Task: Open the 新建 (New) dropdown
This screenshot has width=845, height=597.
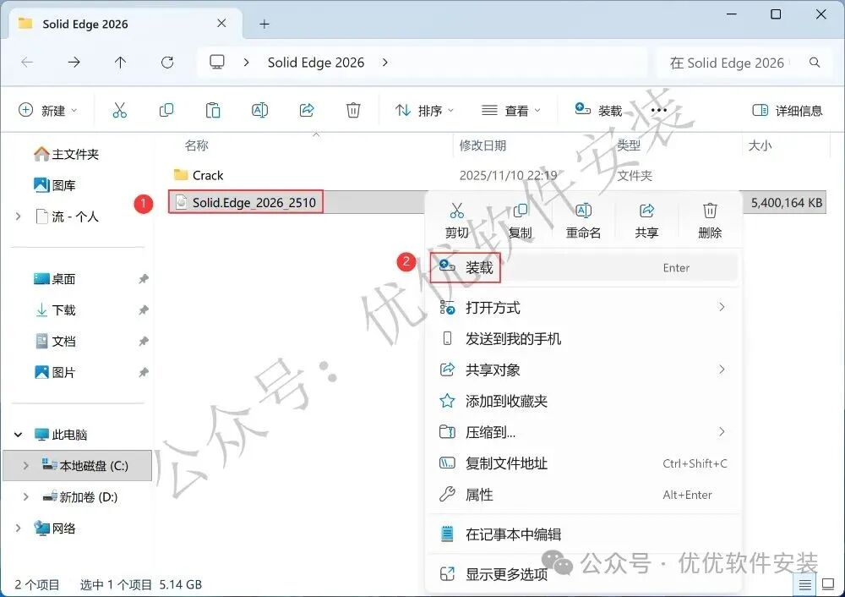Action: pyautogui.click(x=48, y=111)
